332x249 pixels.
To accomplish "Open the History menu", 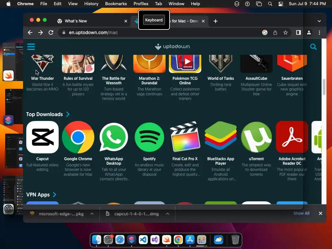I will coord(91,4).
